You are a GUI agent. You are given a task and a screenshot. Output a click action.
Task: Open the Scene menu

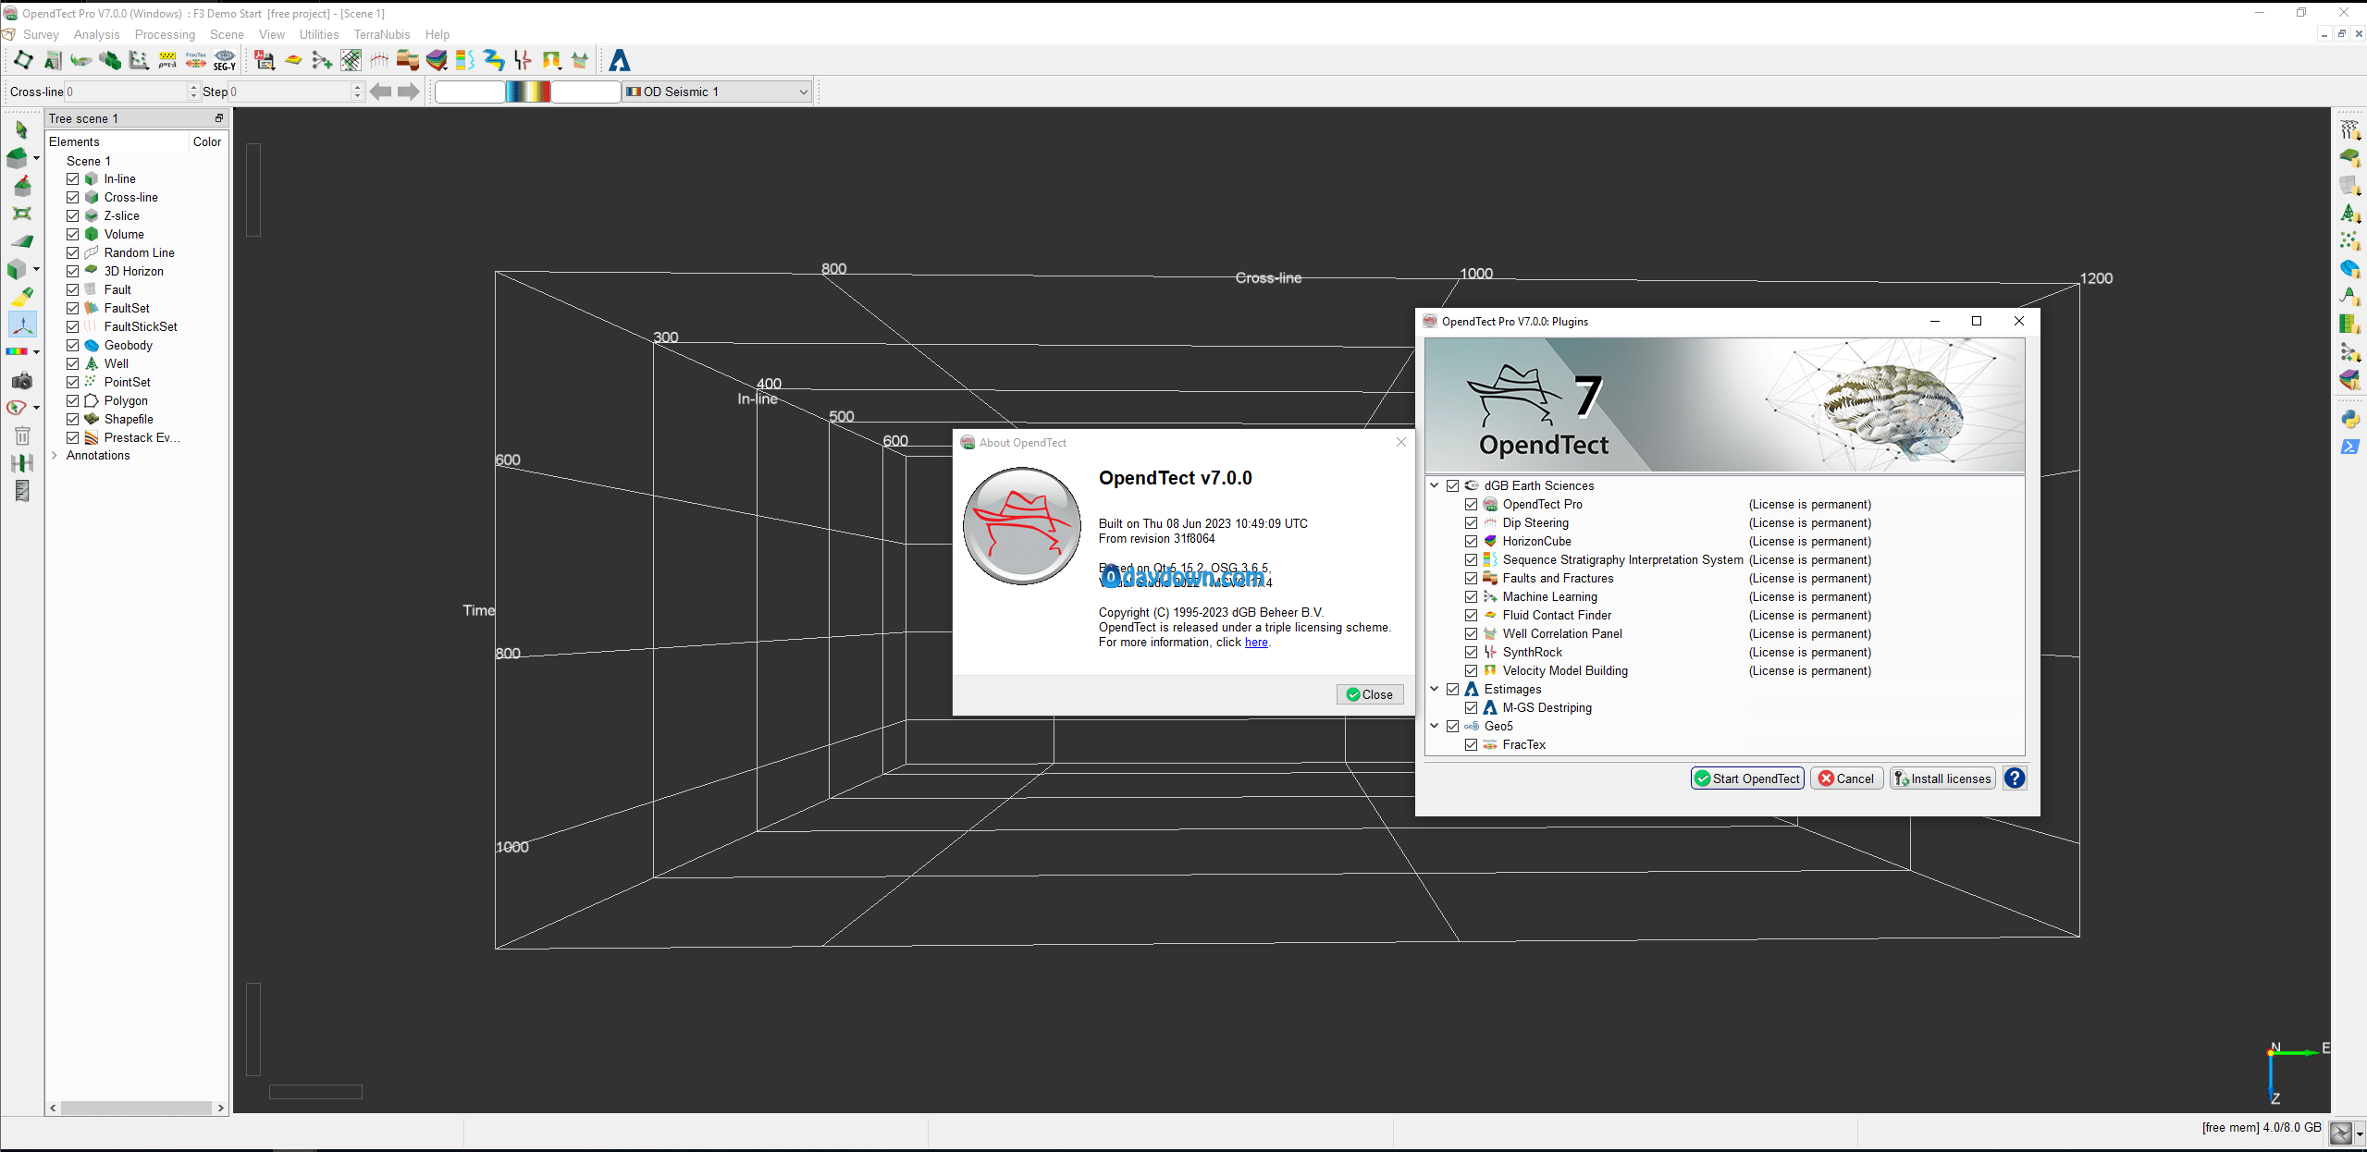(227, 34)
